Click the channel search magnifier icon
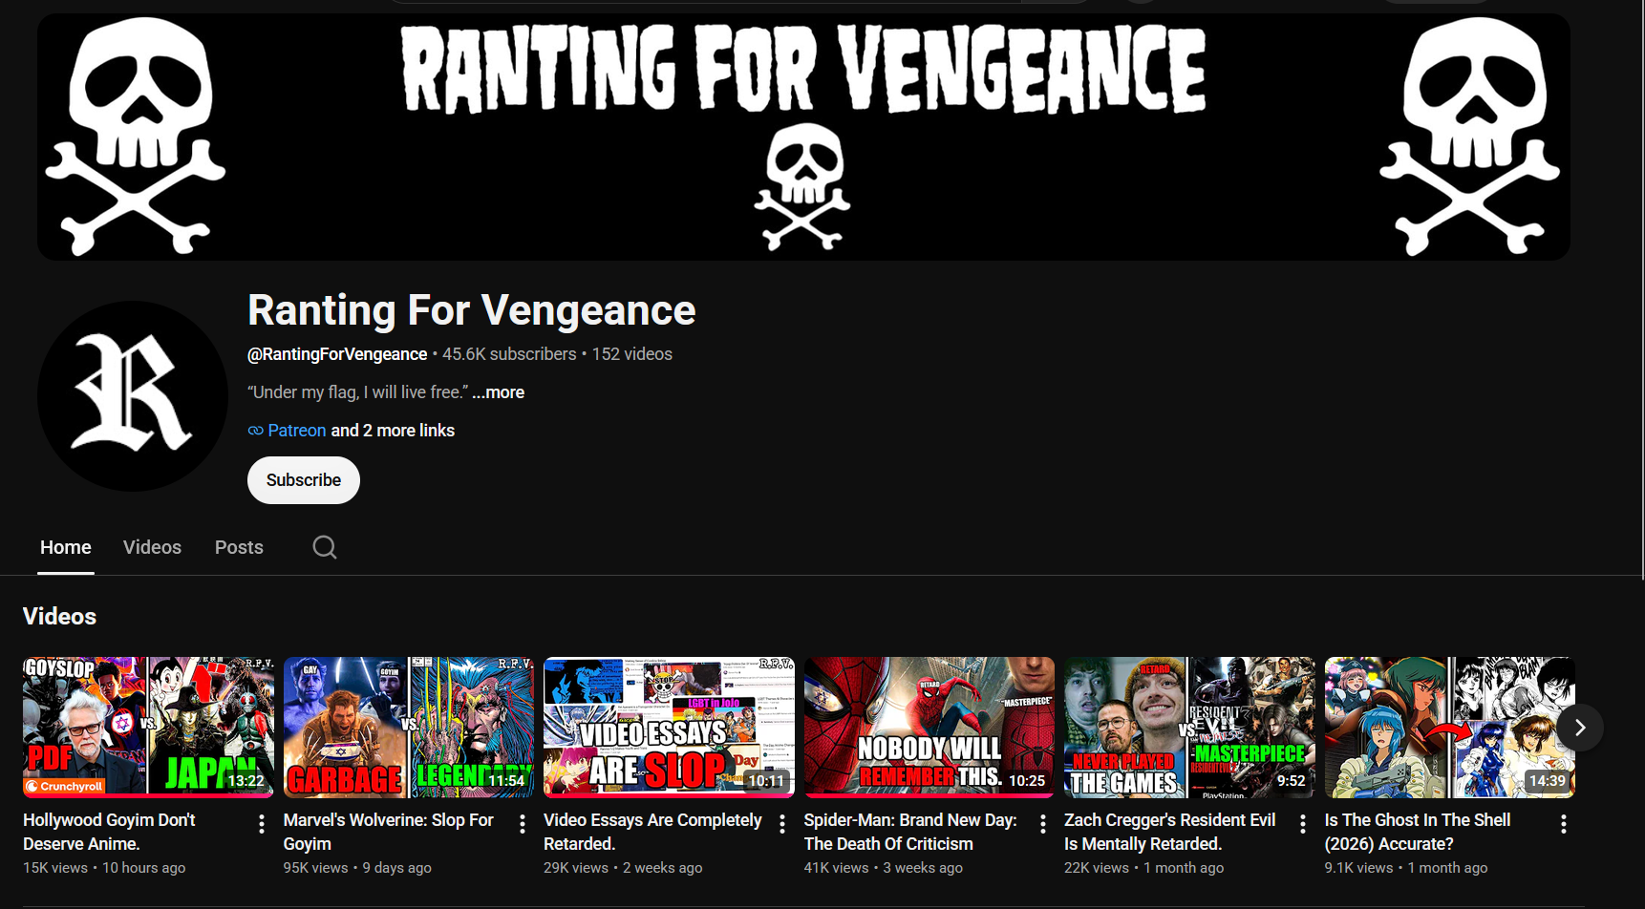The image size is (1645, 909). coord(325,547)
